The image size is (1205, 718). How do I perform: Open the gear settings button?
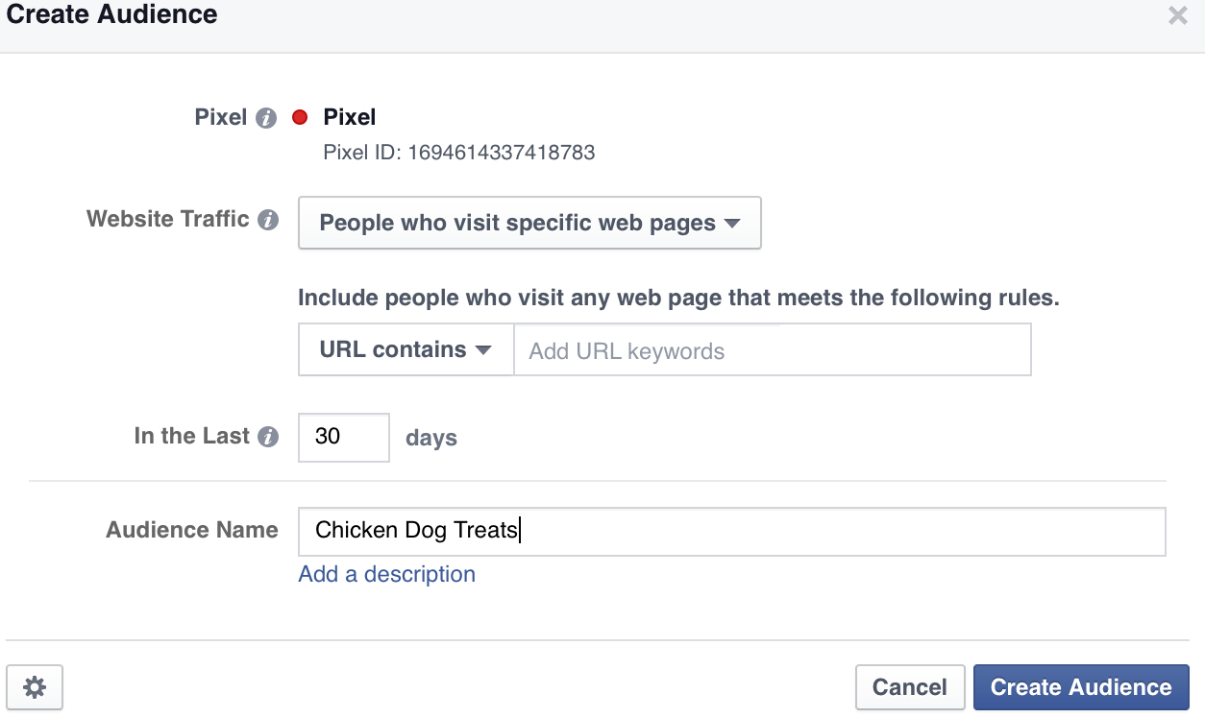tap(35, 687)
